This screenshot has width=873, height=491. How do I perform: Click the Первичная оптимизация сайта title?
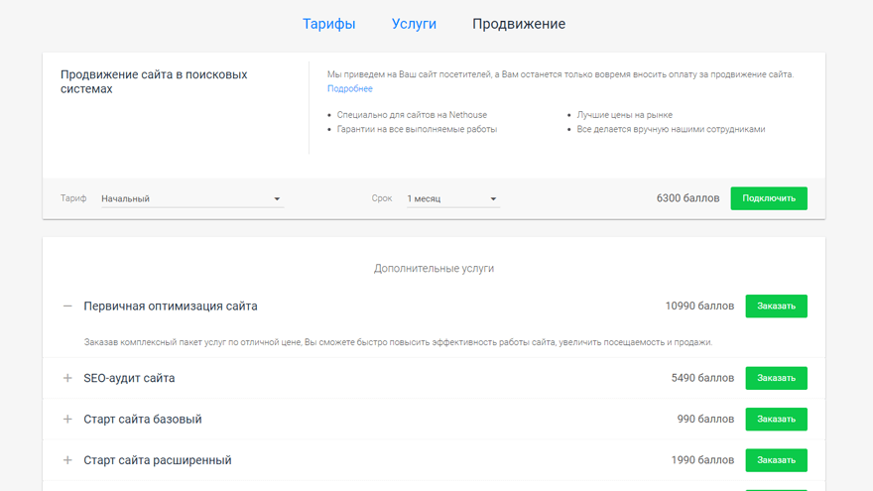tap(171, 307)
